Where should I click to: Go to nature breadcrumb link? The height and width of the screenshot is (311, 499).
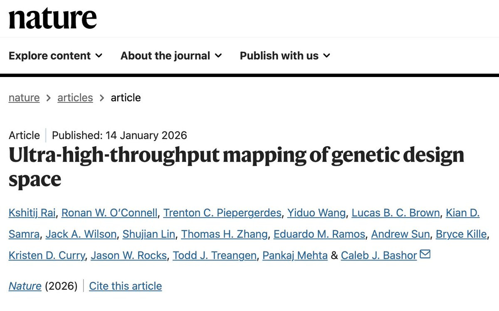point(24,98)
